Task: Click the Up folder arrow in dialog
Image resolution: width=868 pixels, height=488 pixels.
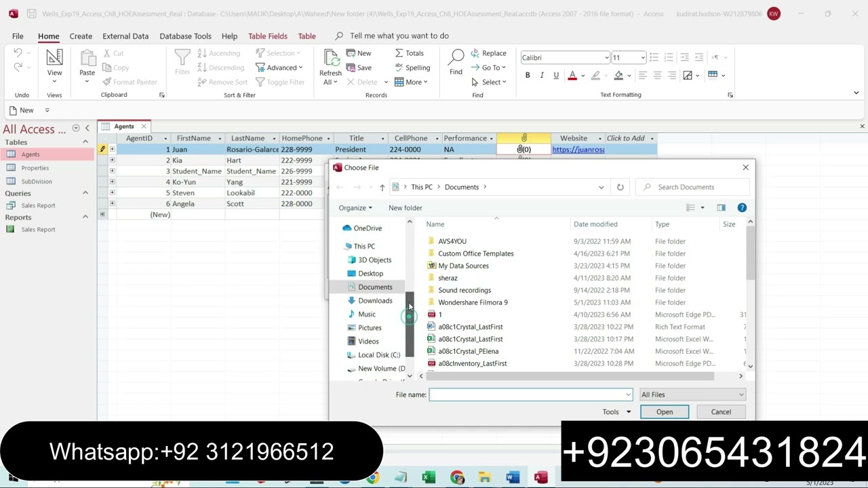Action: pos(382,187)
